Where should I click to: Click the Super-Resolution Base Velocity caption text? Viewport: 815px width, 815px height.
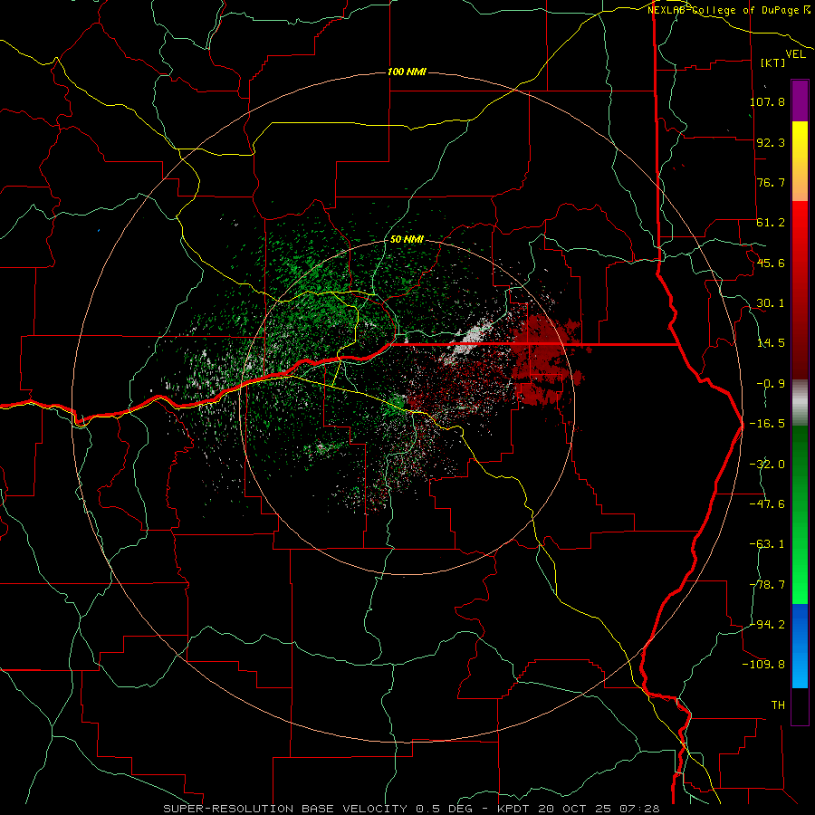[x=411, y=809]
